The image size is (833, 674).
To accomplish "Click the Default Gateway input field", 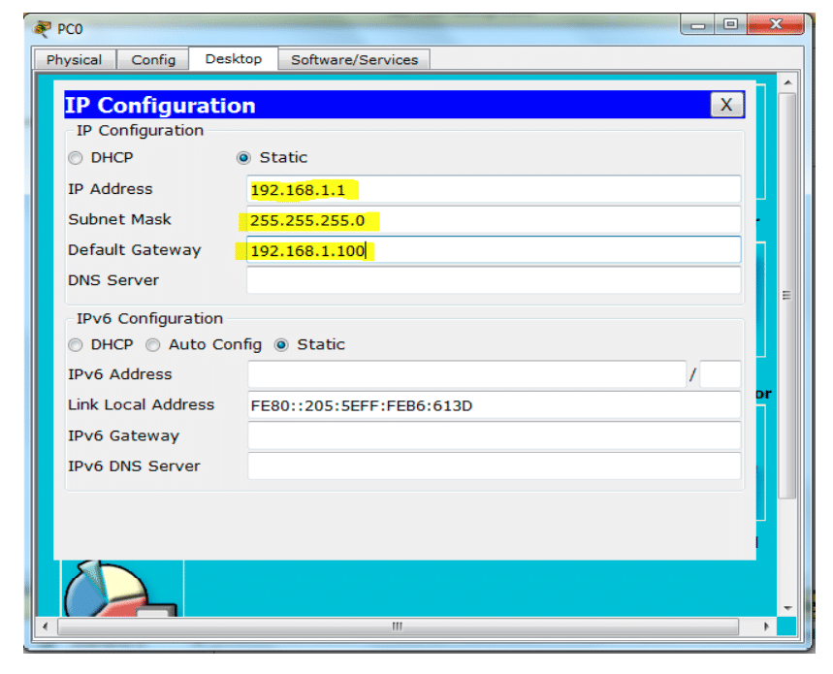I will click(x=494, y=249).
